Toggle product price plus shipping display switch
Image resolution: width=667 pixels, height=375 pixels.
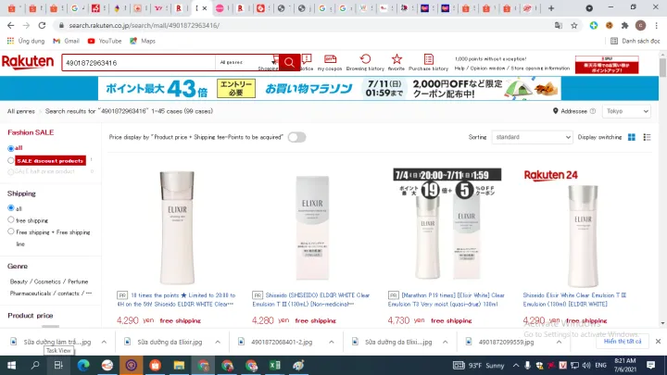296,137
